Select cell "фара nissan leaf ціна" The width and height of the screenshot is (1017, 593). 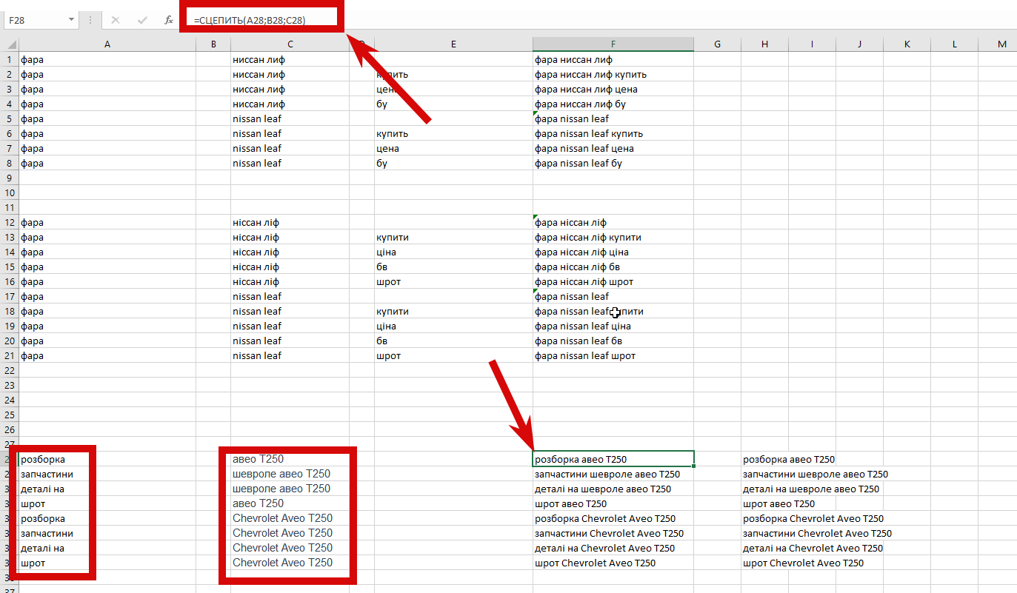(613, 326)
